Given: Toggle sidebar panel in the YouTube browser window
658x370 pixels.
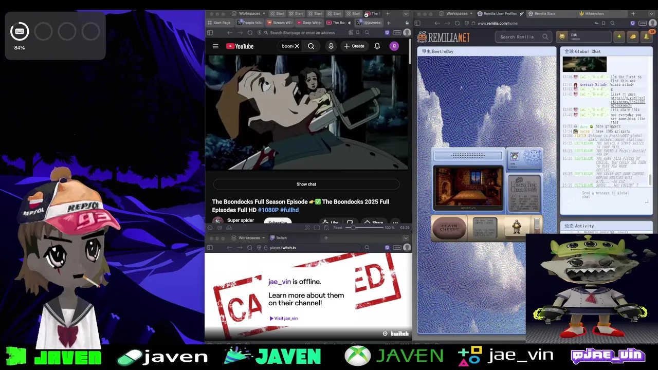Looking at the screenshot, I should click(210, 32).
